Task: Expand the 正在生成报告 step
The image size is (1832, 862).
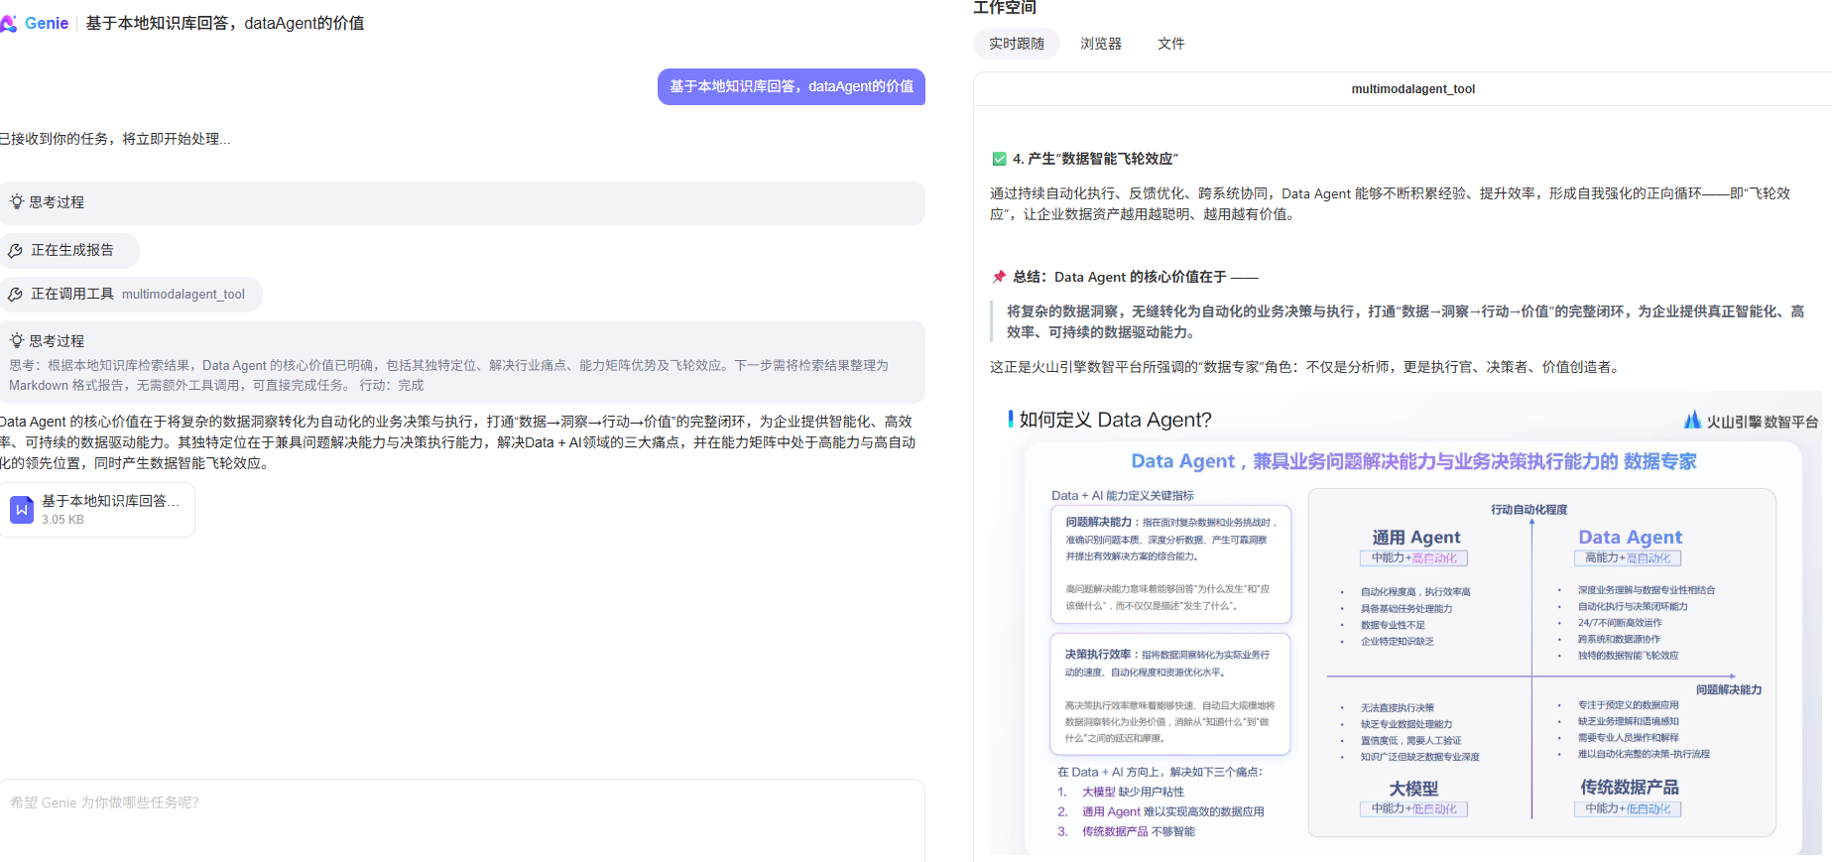Action: click(69, 250)
